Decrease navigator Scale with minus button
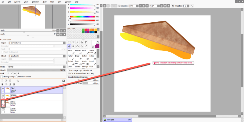The width and height of the screenshot is (244, 122). 58,31
